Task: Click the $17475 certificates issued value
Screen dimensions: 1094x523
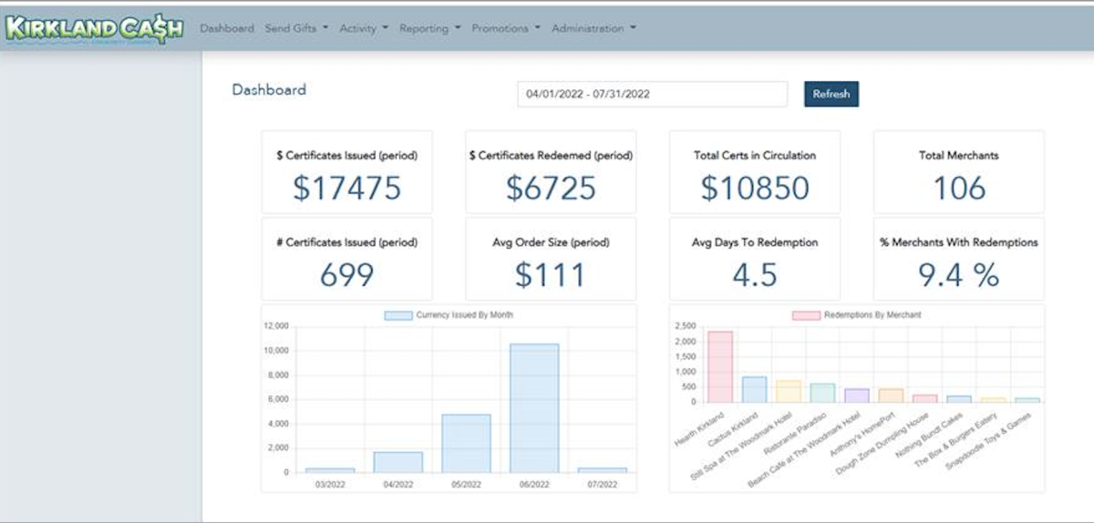Action: coord(347,188)
